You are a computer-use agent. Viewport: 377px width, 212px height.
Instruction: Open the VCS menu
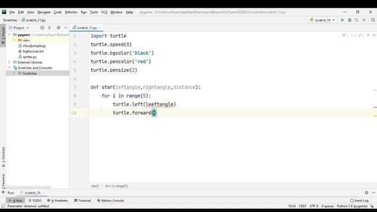pos(104,12)
